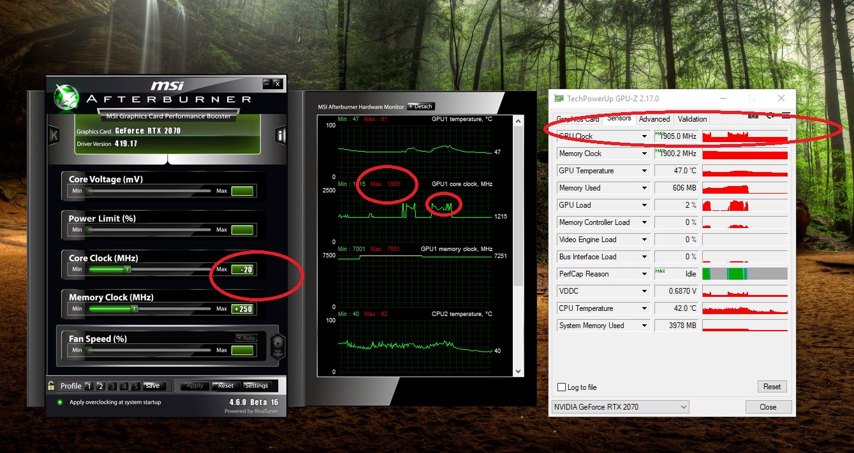Click the CPU2 temperature graph
The image size is (854, 453).
[x=415, y=346]
